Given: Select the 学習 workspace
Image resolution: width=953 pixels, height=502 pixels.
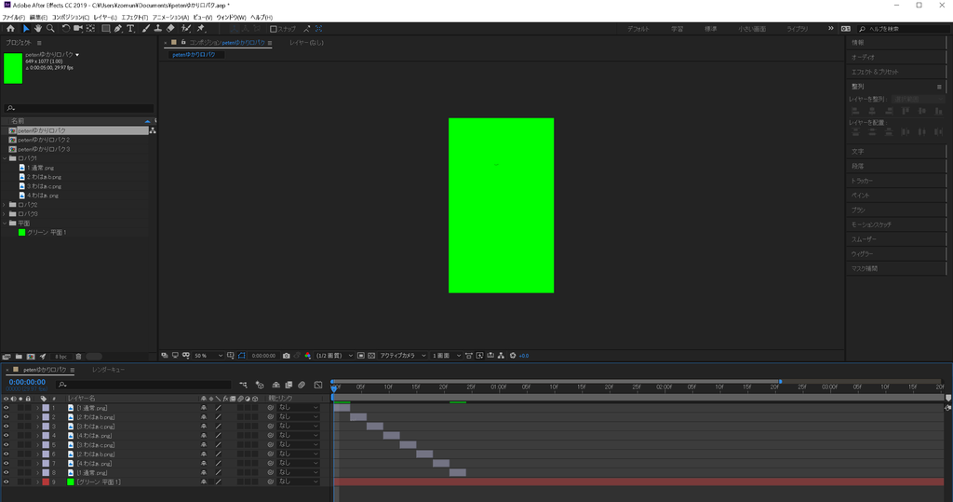Looking at the screenshot, I should 678,29.
